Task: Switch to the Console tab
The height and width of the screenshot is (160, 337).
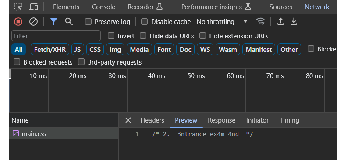Action: 103,7
